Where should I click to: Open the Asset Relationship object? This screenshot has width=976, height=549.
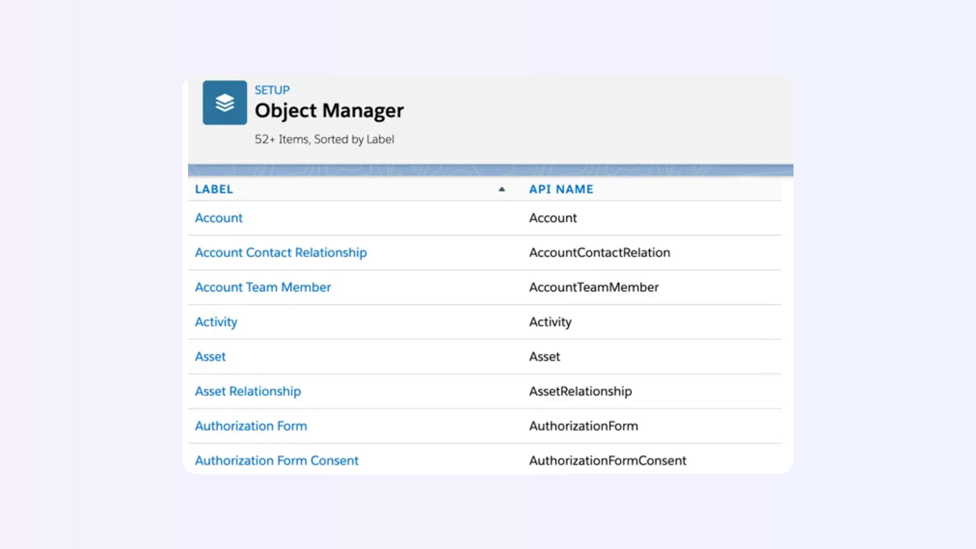tap(248, 391)
